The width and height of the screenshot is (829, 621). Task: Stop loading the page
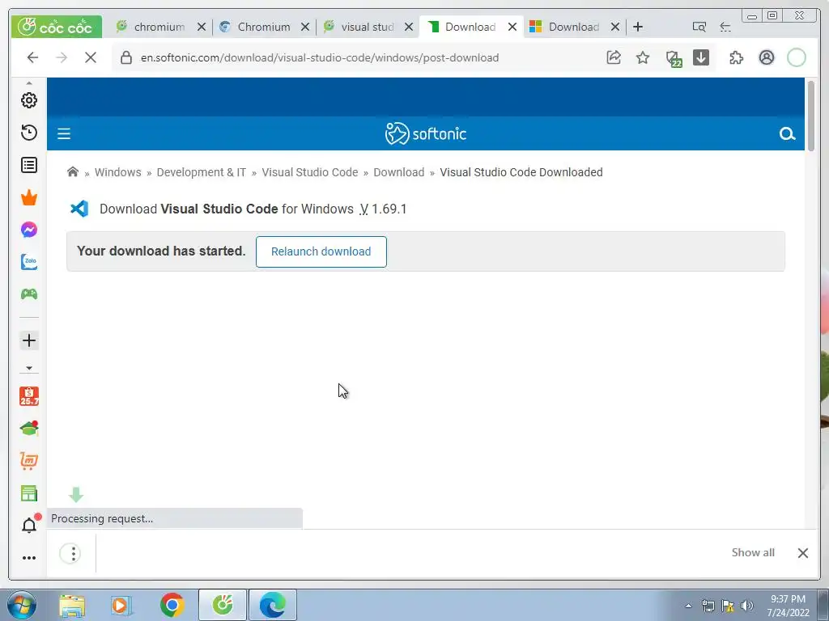91,57
